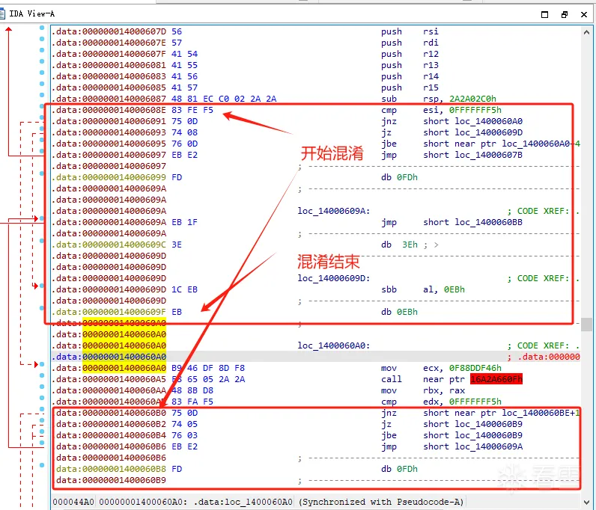Toggle breakpoint dot beside push r12 line
This screenshot has width=596, height=510.
click(x=42, y=50)
